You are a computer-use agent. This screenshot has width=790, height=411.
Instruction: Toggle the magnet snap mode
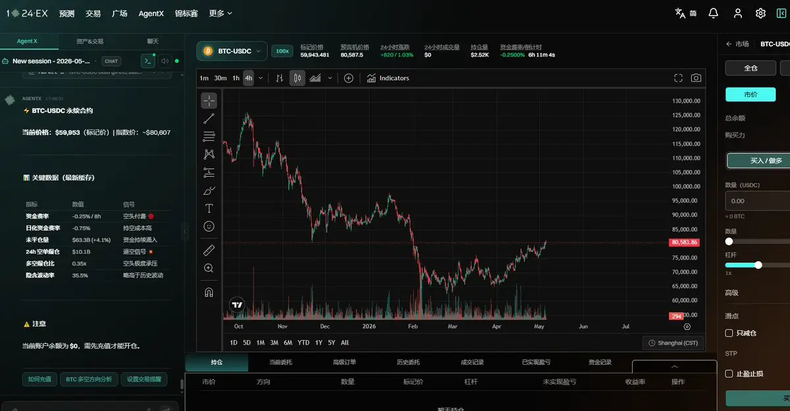click(209, 292)
